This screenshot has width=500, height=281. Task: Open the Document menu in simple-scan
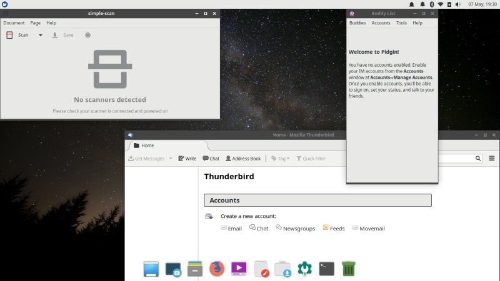[x=14, y=23]
